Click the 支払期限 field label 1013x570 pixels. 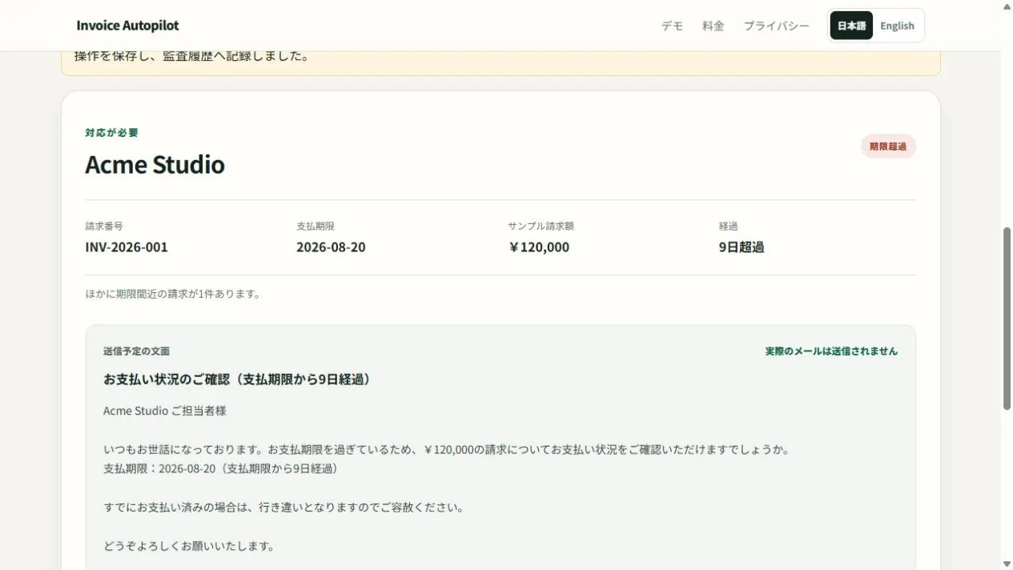[x=316, y=227]
